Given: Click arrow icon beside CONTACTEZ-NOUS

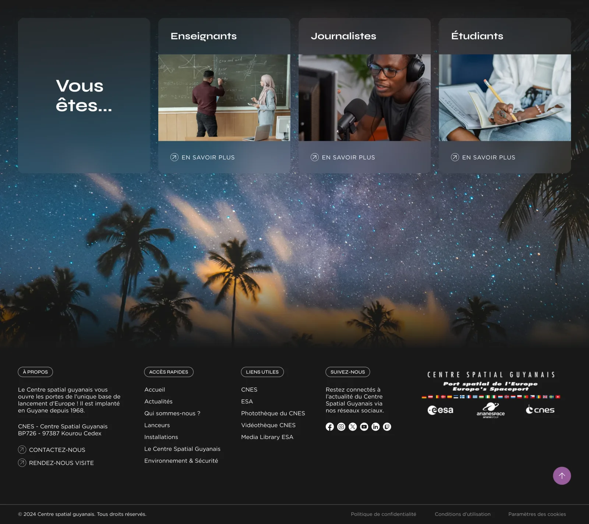Looking at the screenshot, I should pyautogui.click(x=22, y=450).
